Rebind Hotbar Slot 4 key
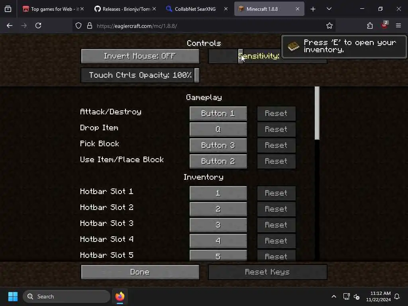The width and height of the screenshot is (408, 306). tap(218, 241)
